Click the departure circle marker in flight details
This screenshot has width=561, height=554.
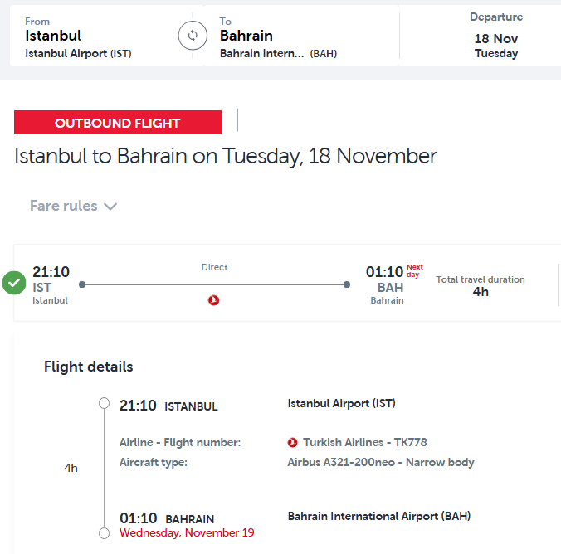click(x=104, y=404)
